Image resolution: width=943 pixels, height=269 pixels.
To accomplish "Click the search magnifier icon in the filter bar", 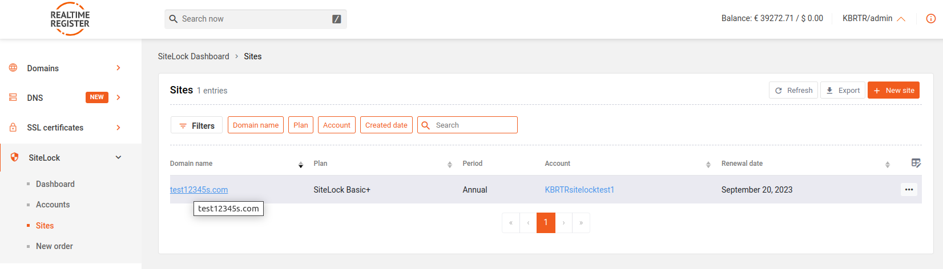I will click(x=425, y=125).
